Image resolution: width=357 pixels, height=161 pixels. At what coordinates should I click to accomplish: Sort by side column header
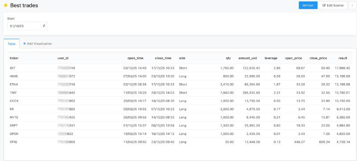pos(182,58)
